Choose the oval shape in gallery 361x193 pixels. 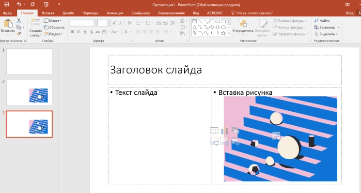218,21
